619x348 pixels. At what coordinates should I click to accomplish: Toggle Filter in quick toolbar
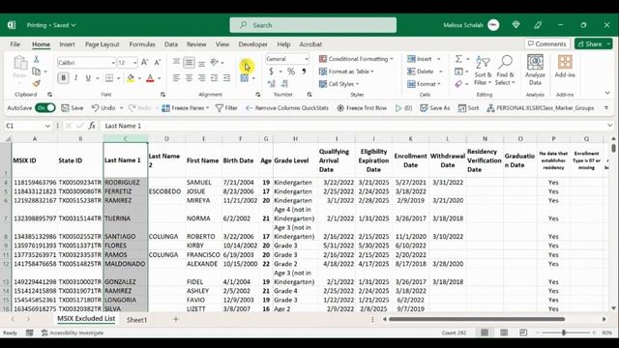point(226,107)
